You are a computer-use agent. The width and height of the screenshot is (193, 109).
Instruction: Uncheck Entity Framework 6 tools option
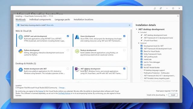141,54
